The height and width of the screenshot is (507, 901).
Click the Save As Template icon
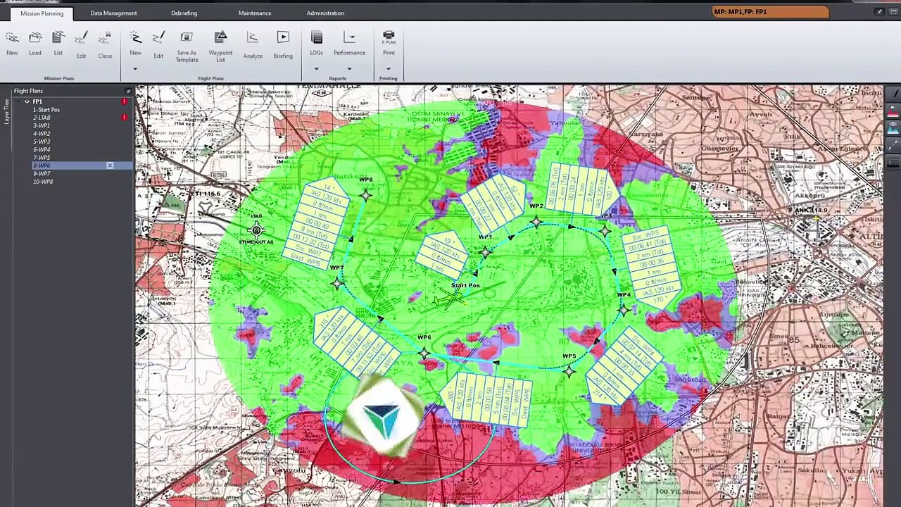click(187, 37)
